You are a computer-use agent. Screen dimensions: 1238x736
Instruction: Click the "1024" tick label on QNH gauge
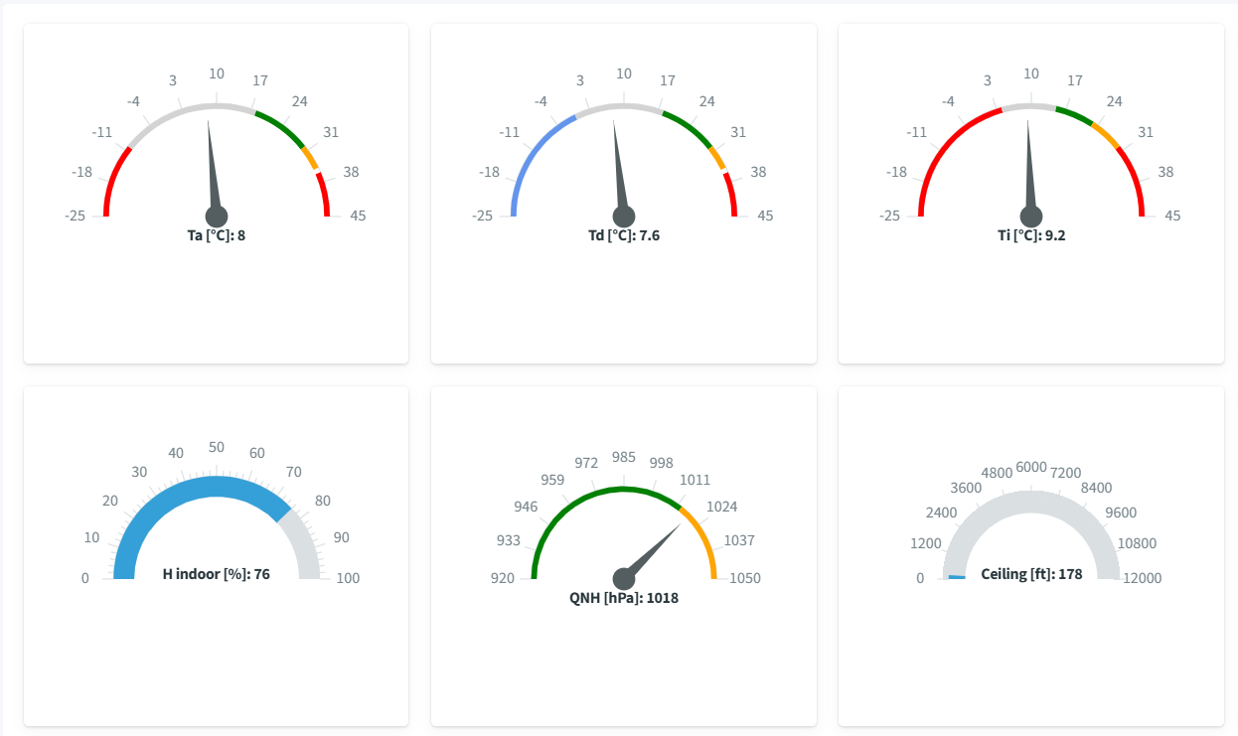(722, 507)
